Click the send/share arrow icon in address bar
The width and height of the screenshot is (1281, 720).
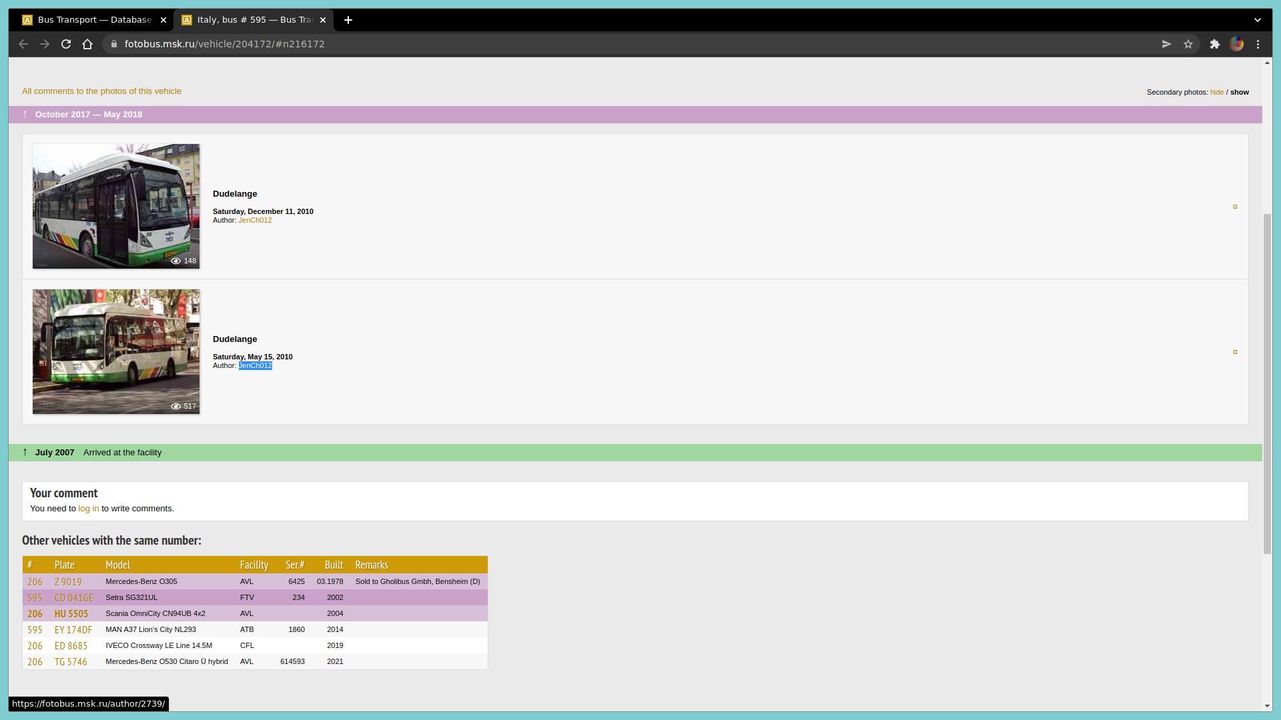(1166, 44)
